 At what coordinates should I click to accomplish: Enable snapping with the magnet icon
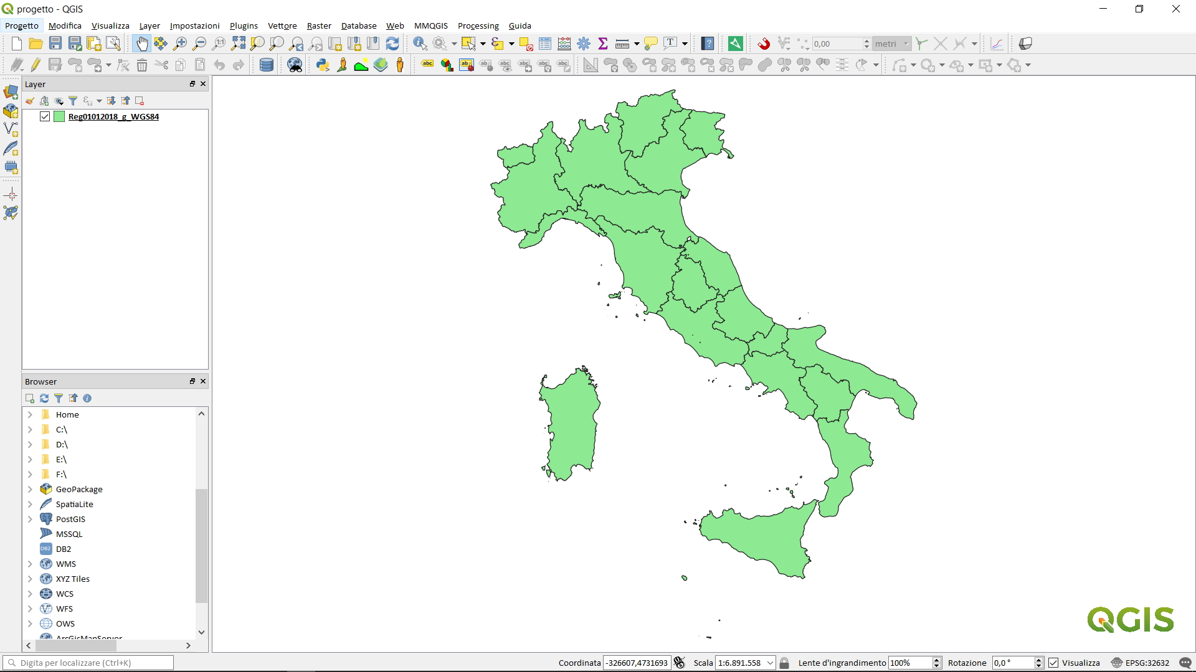click(x=764, y=44)
